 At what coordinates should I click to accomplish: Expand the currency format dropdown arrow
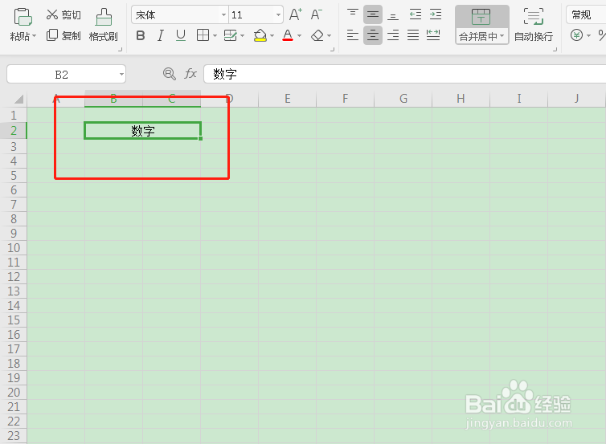coord(588,36)
